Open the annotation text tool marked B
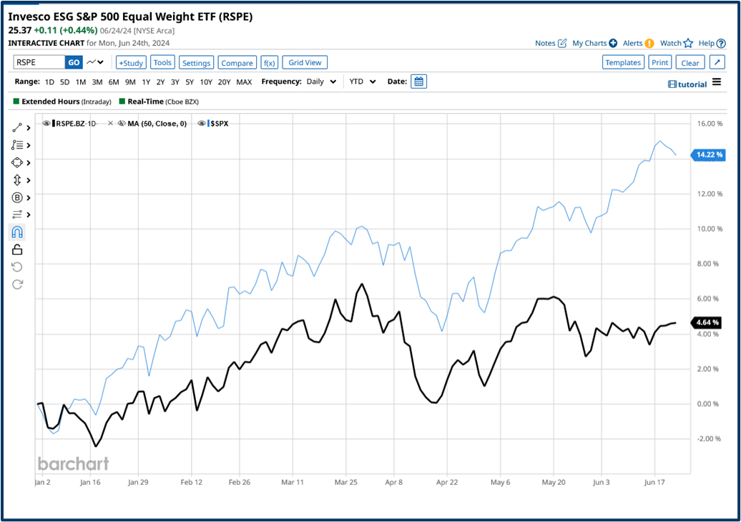Screen dimensions: 741x522 16,197
